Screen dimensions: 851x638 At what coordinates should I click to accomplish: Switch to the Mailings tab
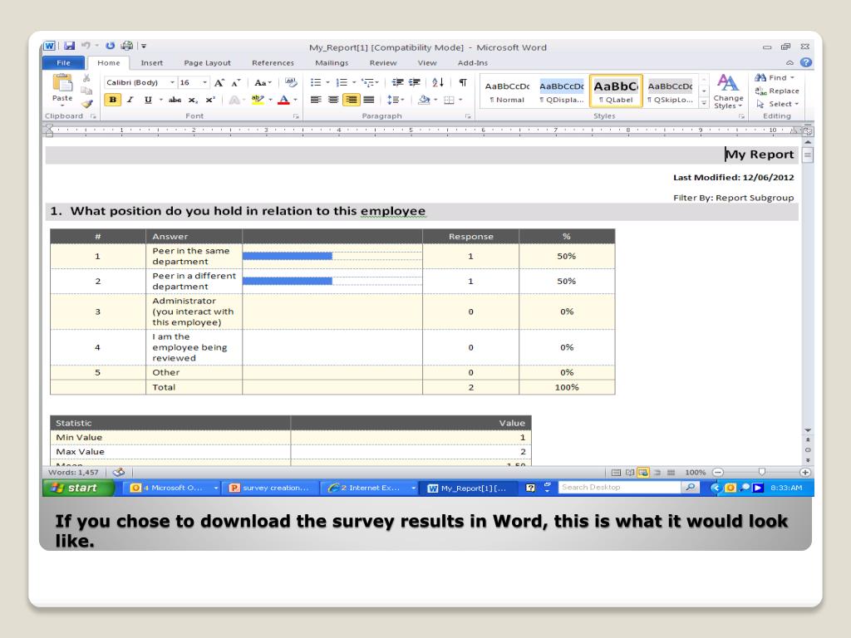point(332,63)
